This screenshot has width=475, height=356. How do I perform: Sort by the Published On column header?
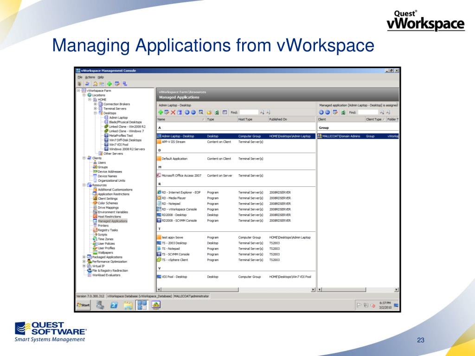(292, 119)
